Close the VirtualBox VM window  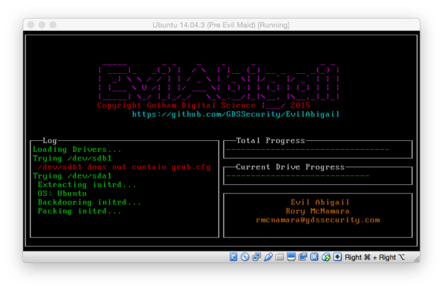click(x=31, y=25)
